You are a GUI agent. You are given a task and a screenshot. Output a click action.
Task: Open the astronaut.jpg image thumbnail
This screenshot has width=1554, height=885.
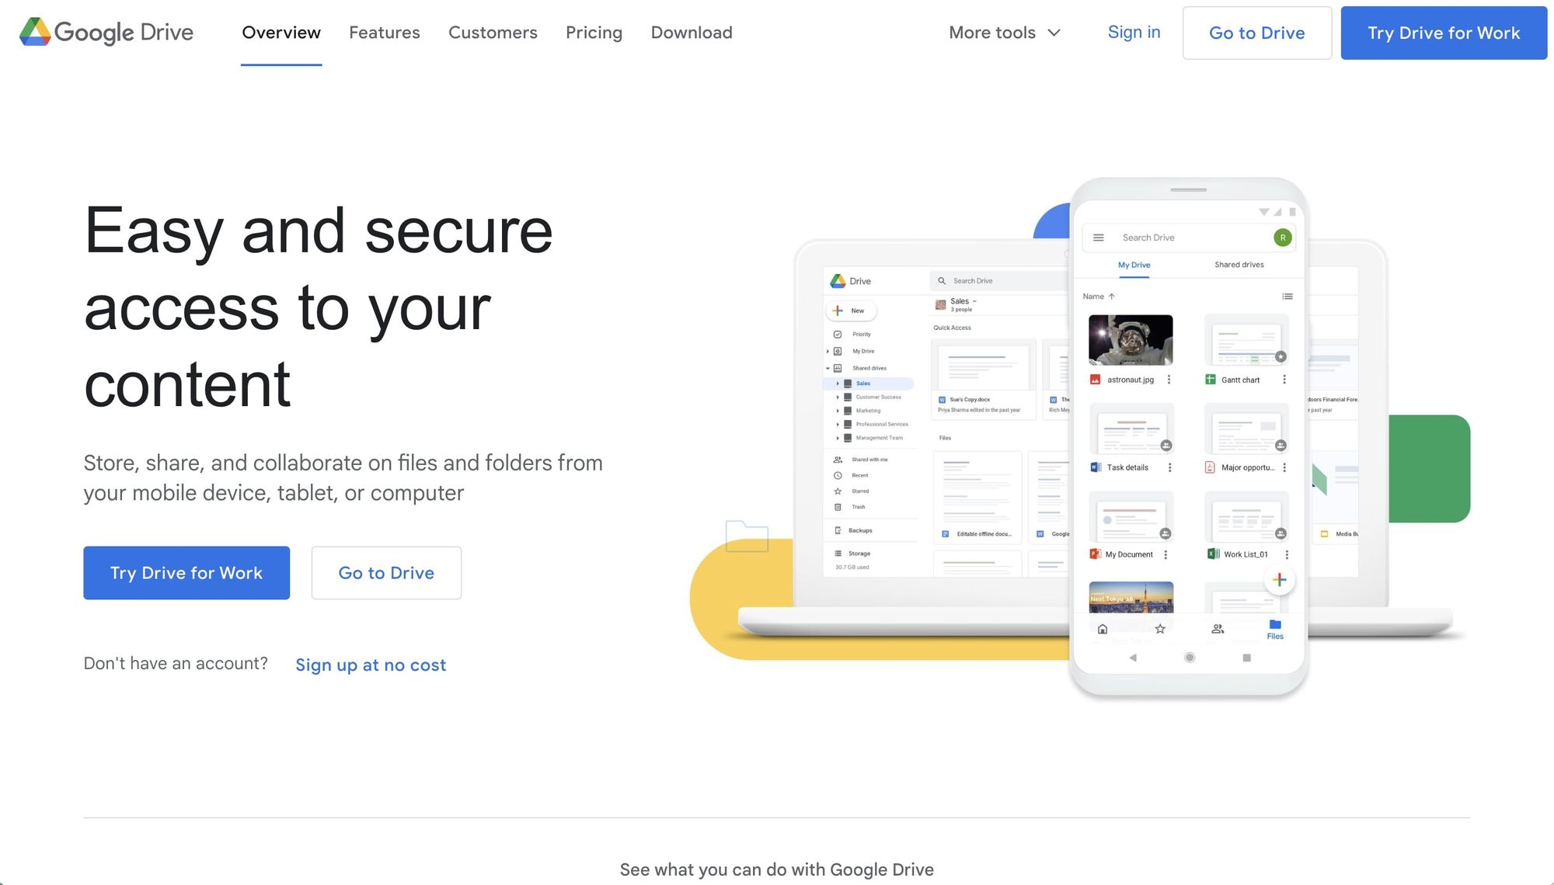pos(1129,338)
